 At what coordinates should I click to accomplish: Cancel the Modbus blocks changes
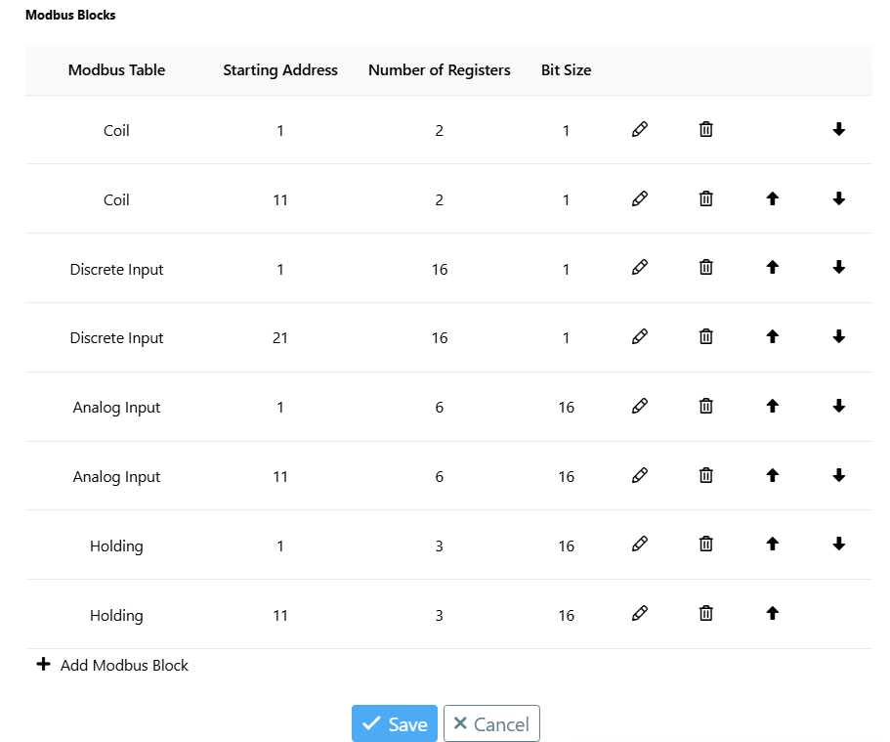(491, 723)
